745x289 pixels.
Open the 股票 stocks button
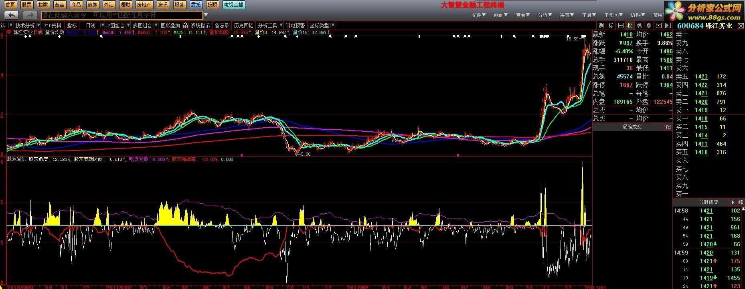27,5
